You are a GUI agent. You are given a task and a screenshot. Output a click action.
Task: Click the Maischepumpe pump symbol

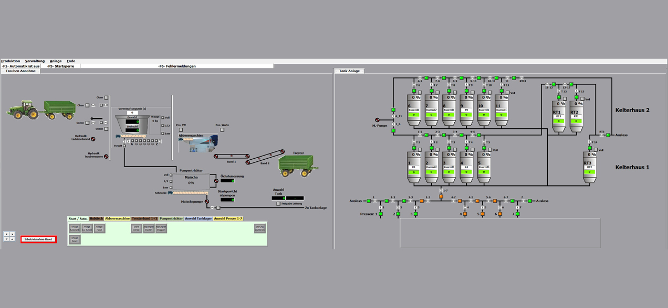[207, 201]
